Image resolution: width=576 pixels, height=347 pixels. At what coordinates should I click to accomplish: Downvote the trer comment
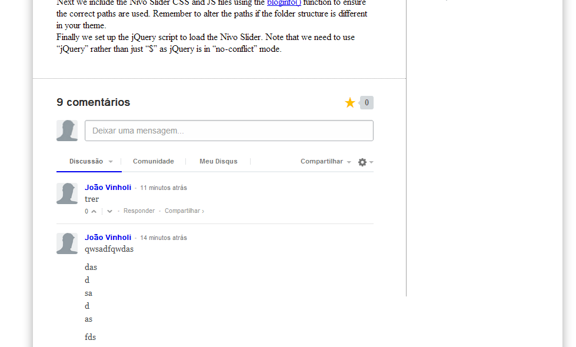pos(109,211)
